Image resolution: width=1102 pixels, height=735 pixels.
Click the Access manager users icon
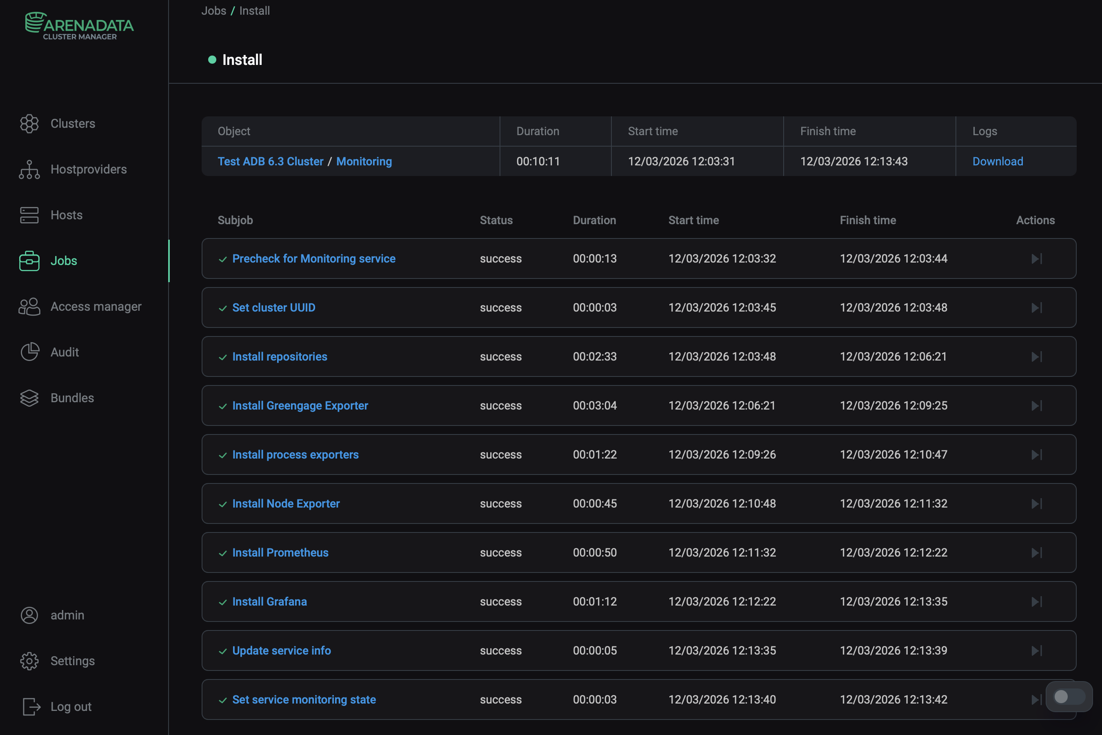pos(29,307)
